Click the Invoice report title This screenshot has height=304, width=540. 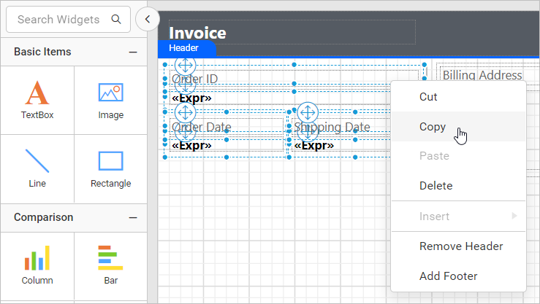coord(197,33)
